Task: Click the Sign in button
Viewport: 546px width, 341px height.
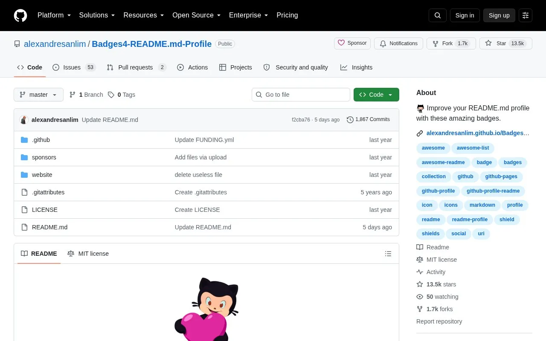Action: (465, 15)
